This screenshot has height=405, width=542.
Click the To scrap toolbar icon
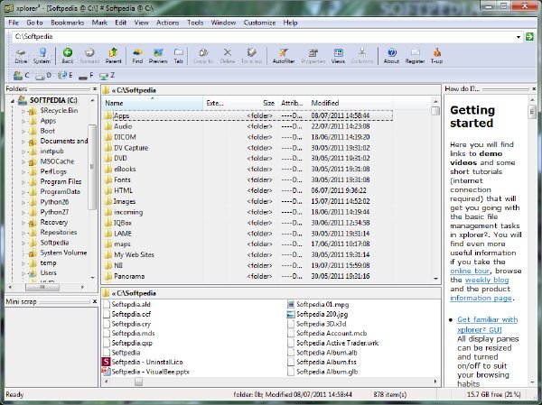252,56
